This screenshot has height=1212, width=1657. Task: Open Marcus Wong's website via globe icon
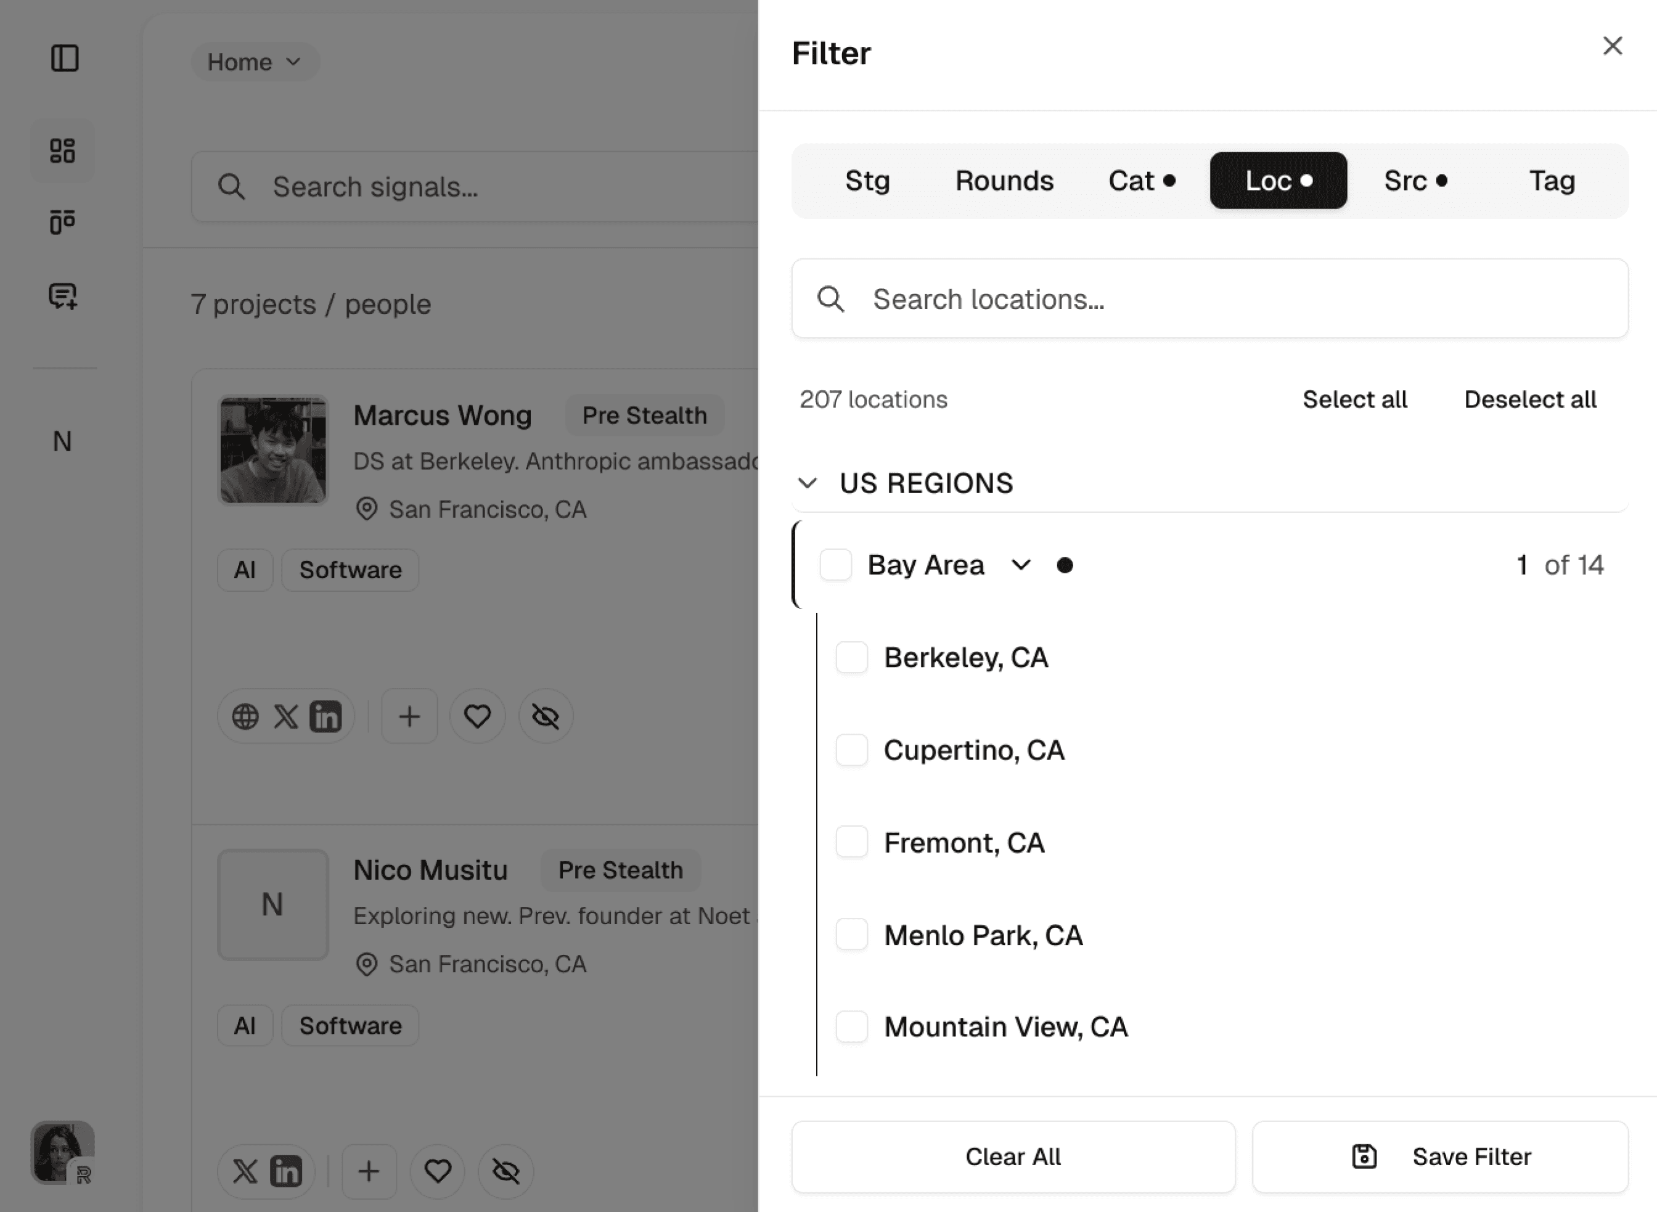(x=246, y=716)
